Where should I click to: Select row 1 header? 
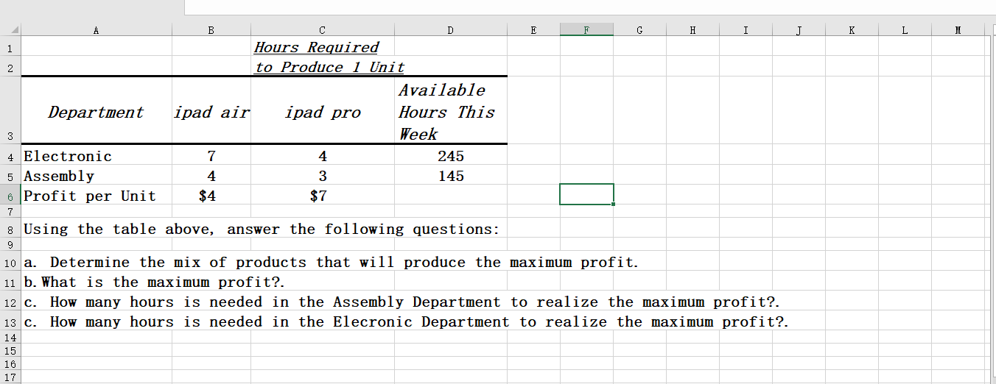pos(11,47)
